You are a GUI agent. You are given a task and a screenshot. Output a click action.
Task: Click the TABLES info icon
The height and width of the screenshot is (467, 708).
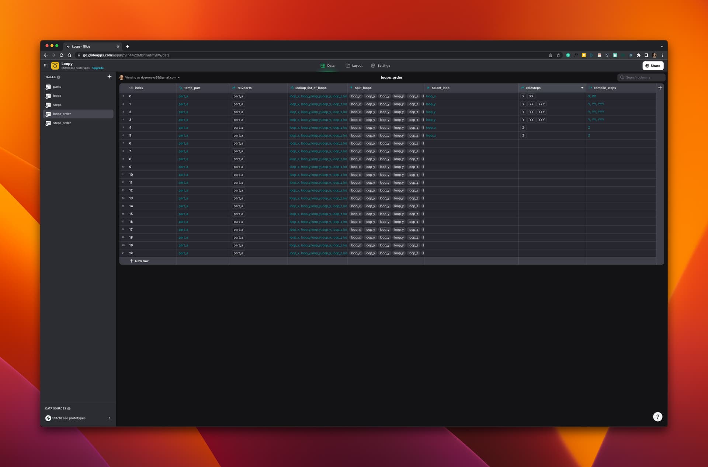point(59,77)
